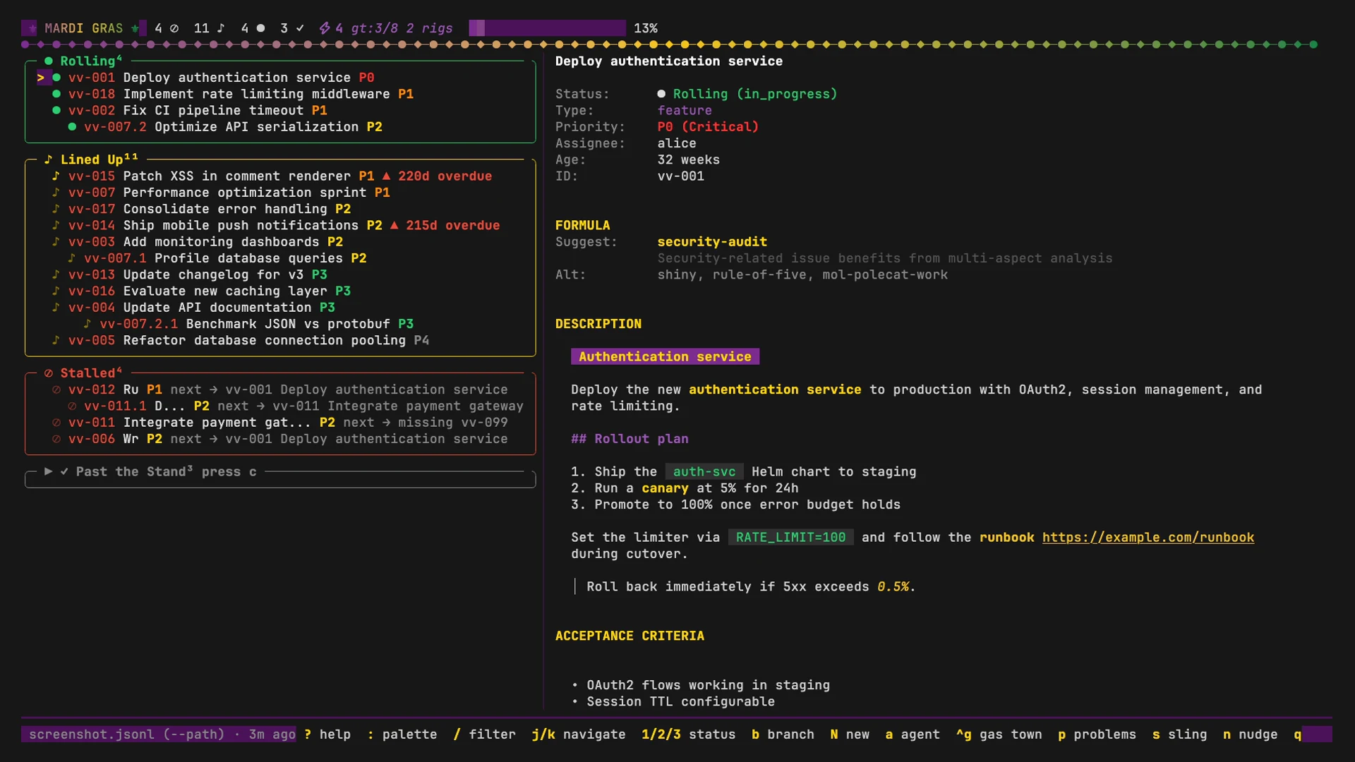
Task: Select vv-013 Update changelog for v3
Action: (280, 274)
